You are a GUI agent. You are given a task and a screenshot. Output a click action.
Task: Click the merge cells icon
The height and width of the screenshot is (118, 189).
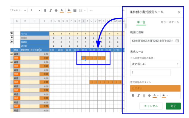(81, 10)
